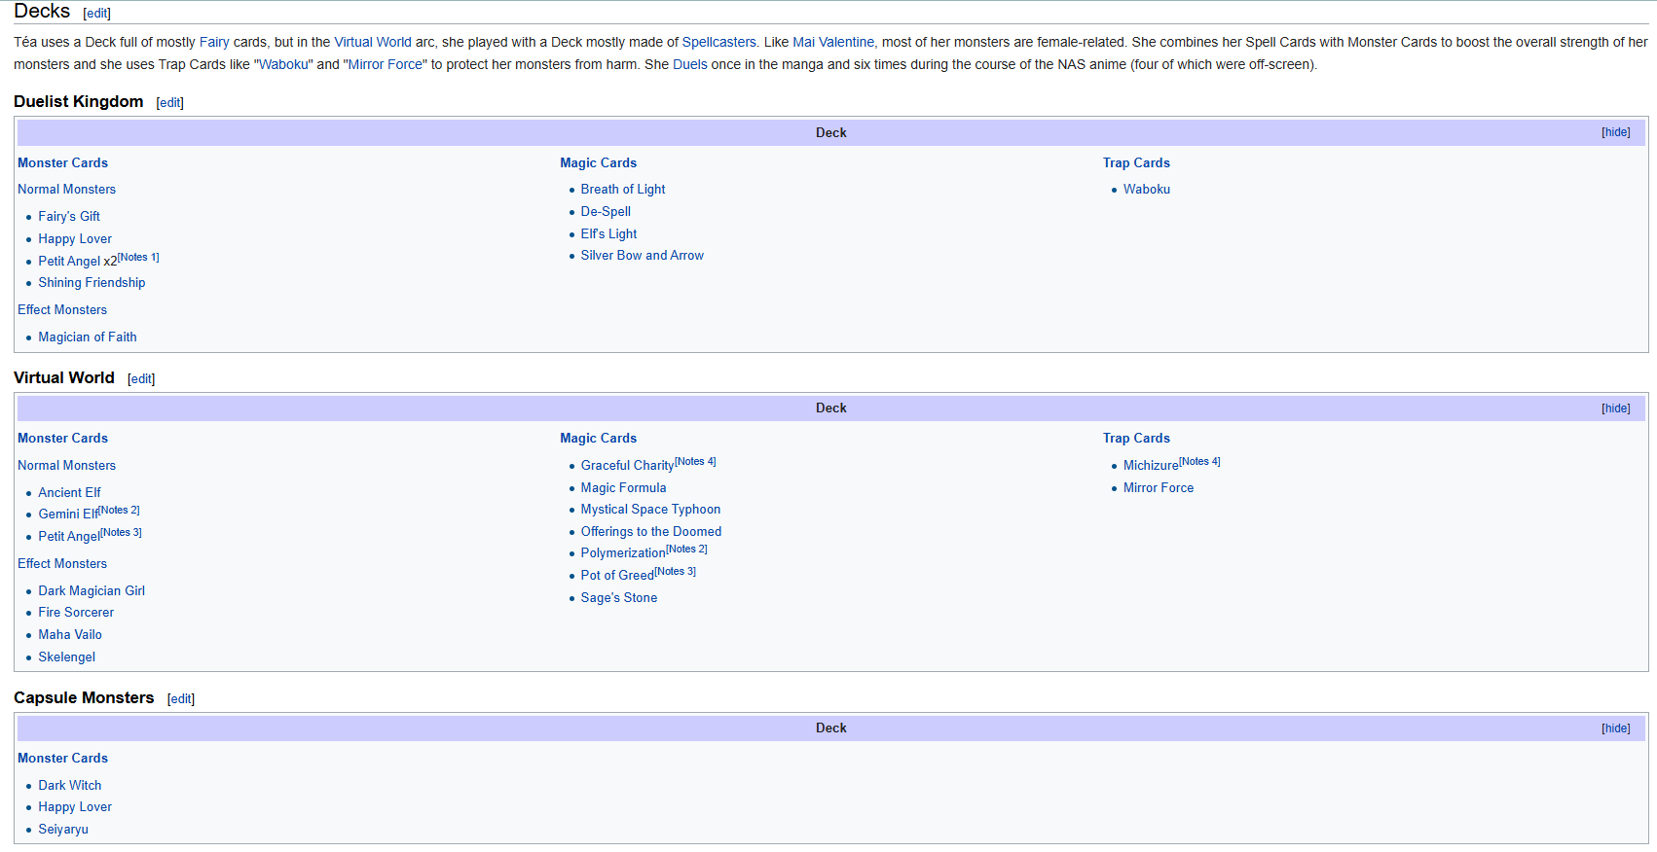
Task: Open the Graceful Charity card link
Action: click(628, 466)
